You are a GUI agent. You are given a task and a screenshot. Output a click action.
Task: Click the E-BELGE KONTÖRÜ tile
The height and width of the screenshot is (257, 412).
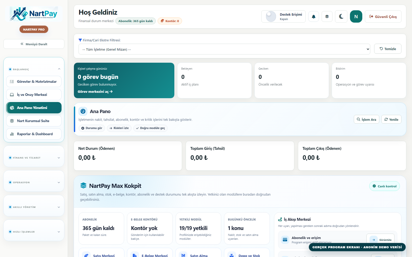[x=150, y=228]
